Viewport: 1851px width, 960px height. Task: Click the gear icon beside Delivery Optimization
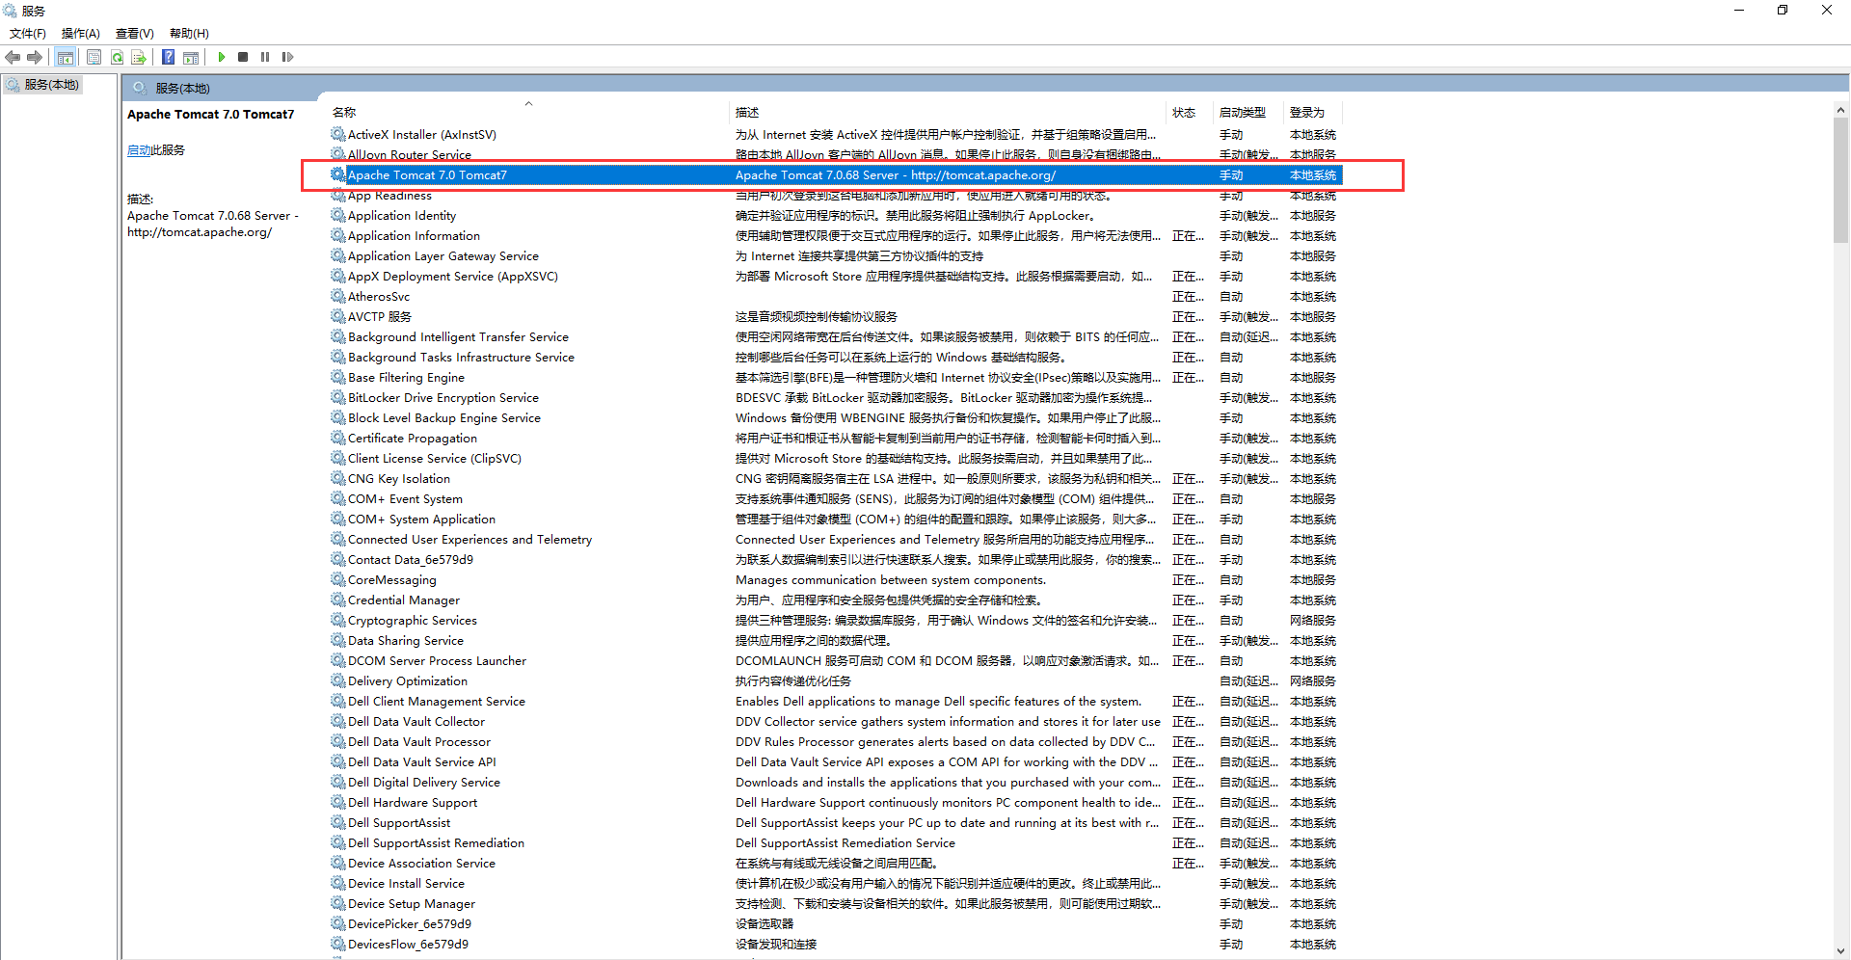point(338,680)
